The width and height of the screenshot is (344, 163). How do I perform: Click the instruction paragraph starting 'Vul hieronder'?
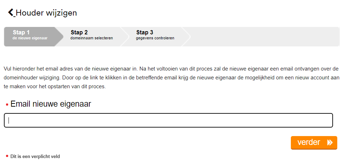(x=172, y=77)
